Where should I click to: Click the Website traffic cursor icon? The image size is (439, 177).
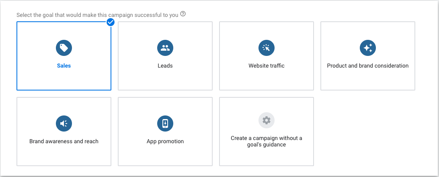pyautogui.click(x=266, y=48)
